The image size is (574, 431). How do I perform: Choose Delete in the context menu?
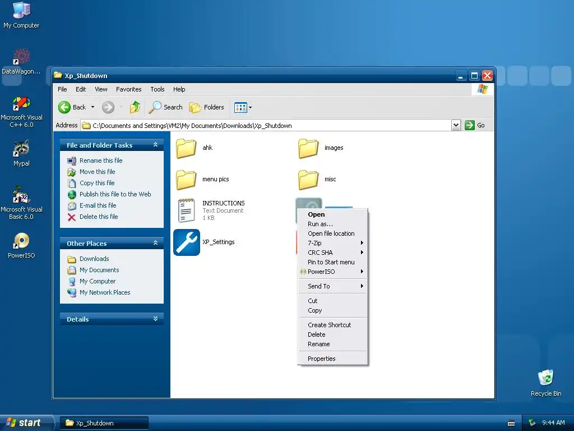332,334
